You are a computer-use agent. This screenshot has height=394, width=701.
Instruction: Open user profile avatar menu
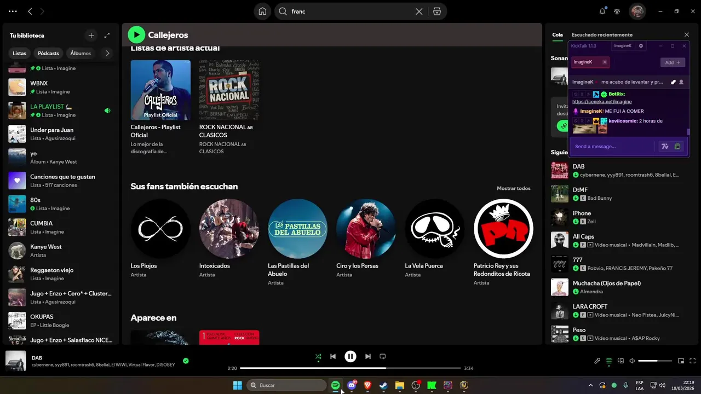(637, 11)
